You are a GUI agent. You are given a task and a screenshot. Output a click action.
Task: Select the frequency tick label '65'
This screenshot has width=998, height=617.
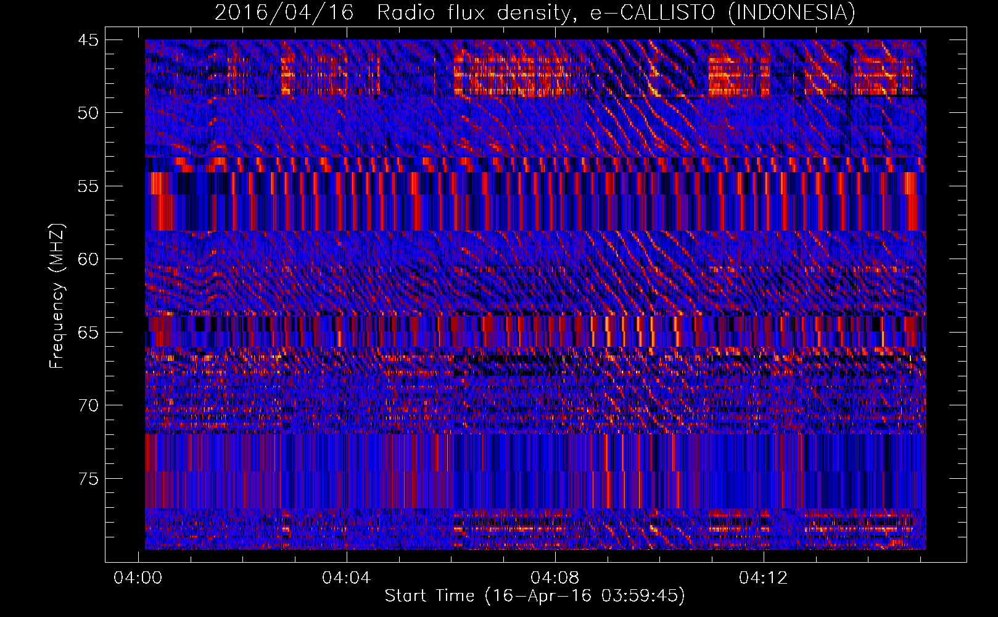[x=88, y=333]
